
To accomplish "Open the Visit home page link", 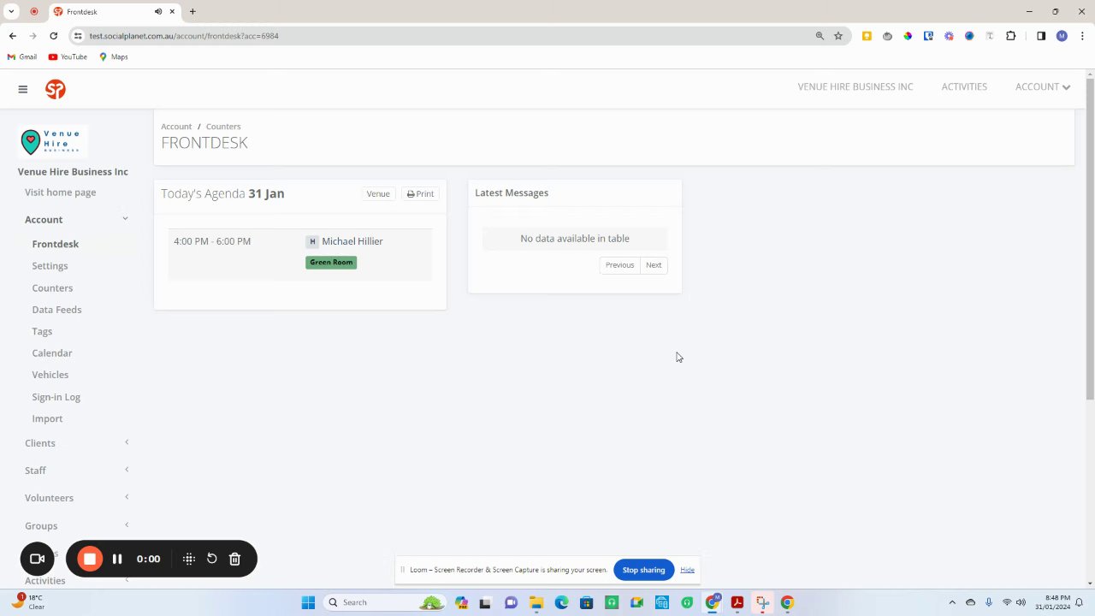I will [60, 192].
